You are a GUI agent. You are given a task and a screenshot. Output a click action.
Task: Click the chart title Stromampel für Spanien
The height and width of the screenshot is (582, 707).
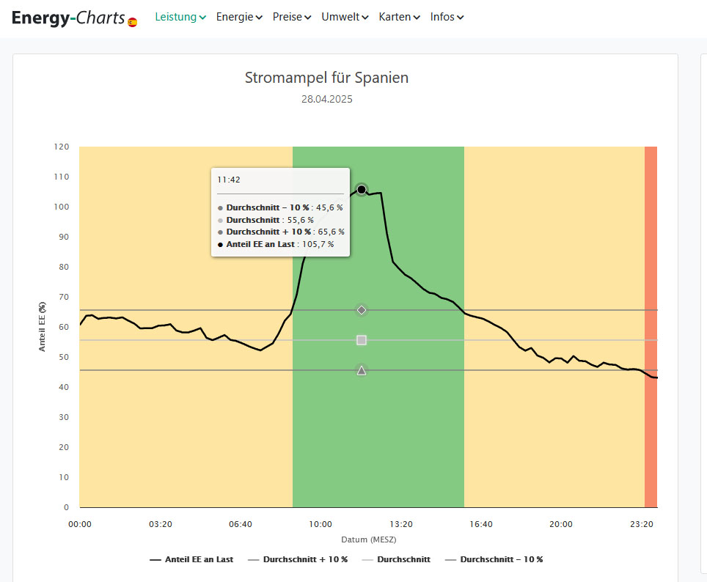pos(326,78)
